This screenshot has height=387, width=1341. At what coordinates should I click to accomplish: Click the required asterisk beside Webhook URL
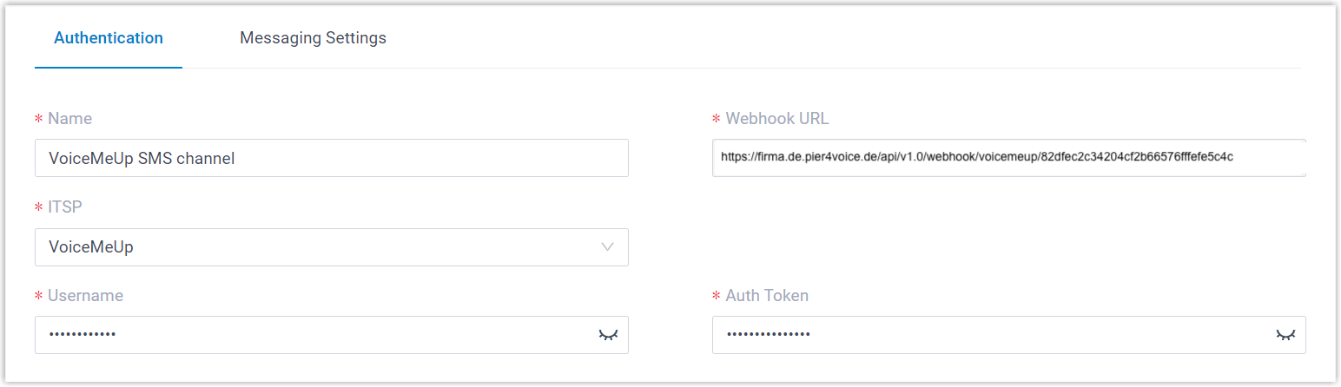[x=716, y=120]
